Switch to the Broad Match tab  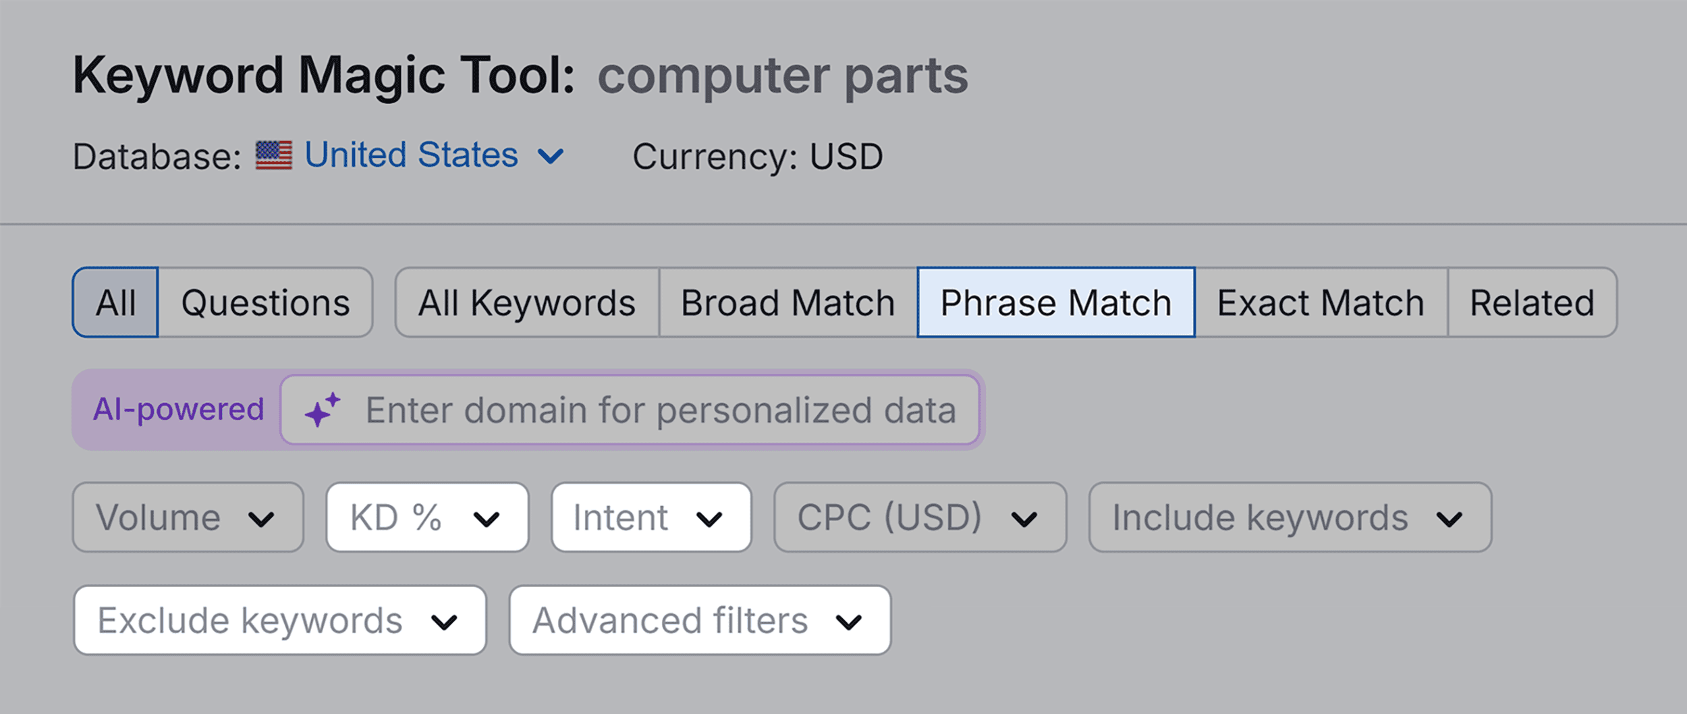787,302
